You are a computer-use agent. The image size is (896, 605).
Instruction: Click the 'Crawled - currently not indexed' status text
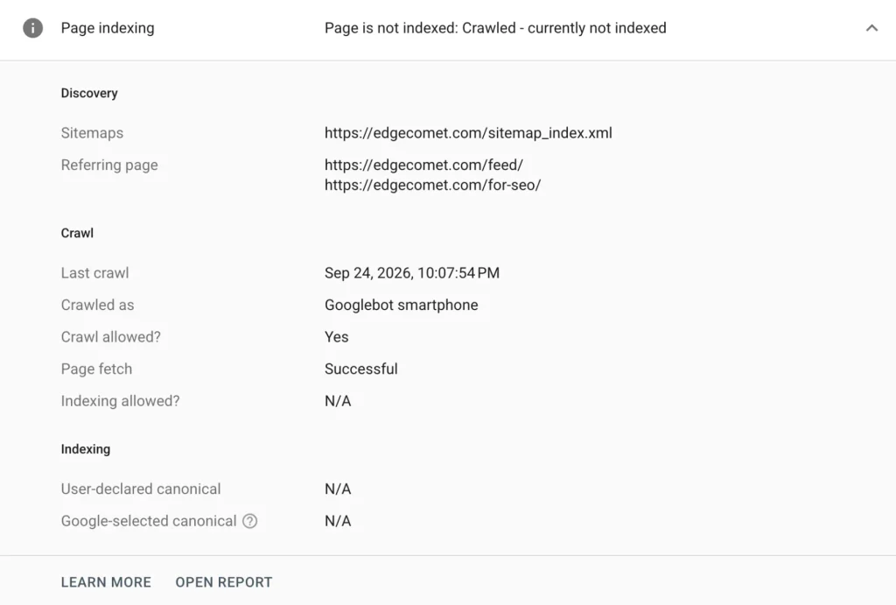pyautogui.click(x=564, y=28)
